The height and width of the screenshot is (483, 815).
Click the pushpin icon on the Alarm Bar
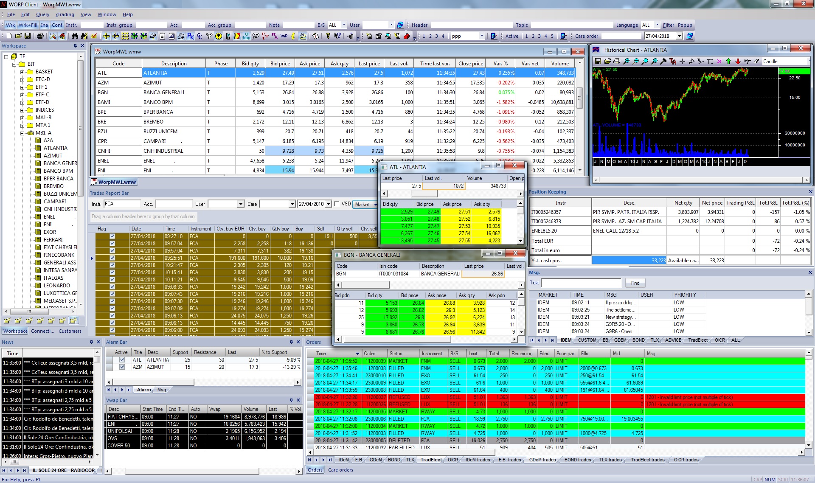click(291, 342)
